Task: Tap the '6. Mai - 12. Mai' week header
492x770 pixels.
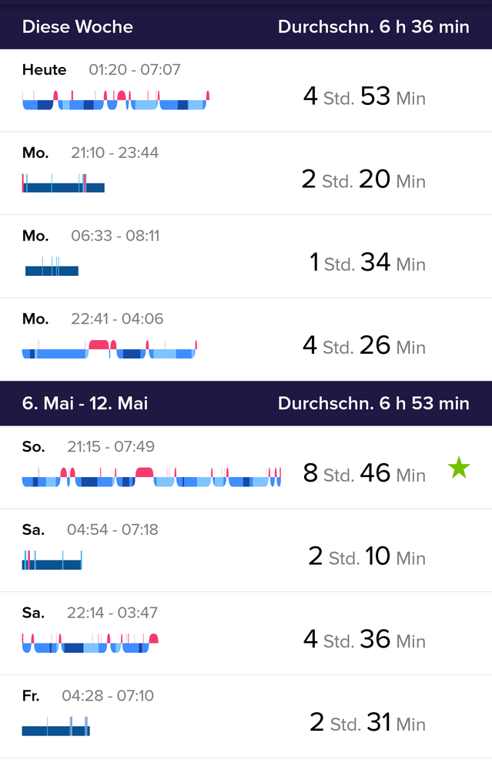Action: (85, 403)
